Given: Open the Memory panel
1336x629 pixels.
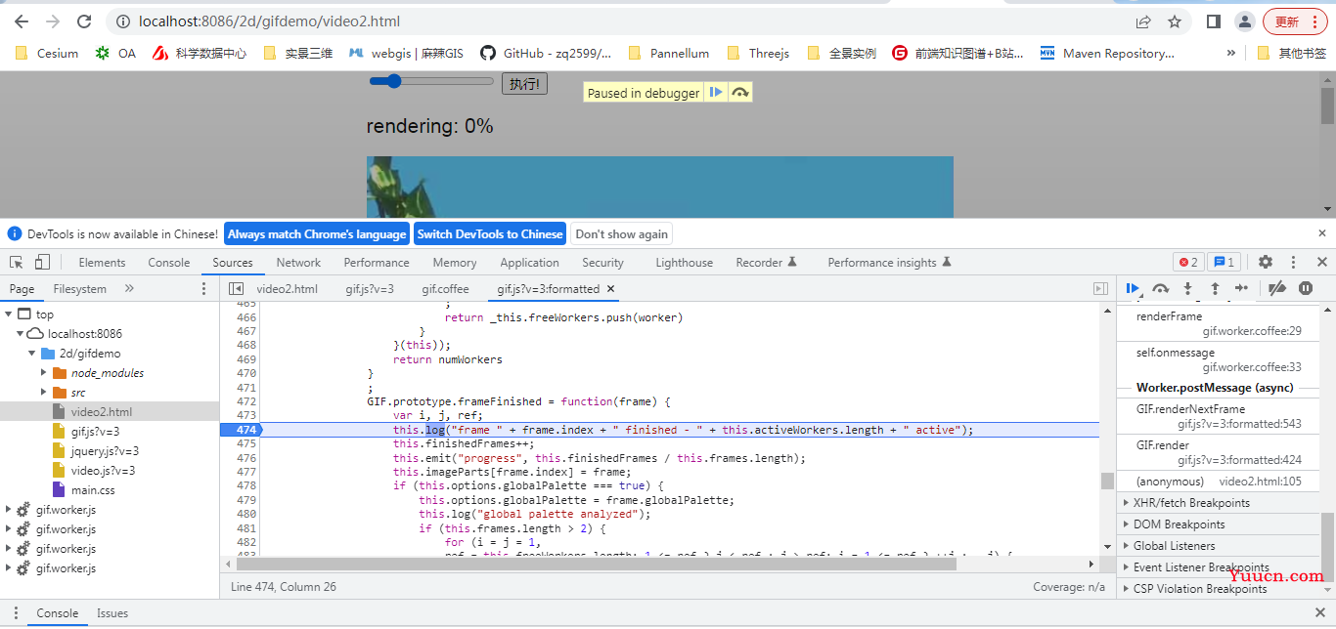Looking at the screenshot, I should pyautogui.click(x=455, y=263).
